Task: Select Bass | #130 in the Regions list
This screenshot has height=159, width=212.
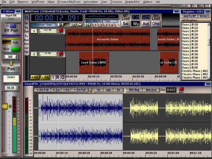Action: pyautogui.click(x=190, y=41)
